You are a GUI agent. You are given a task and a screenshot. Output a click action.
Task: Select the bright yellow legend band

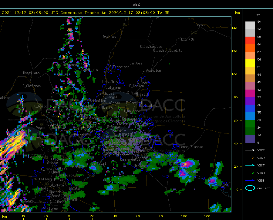(250, 63)
